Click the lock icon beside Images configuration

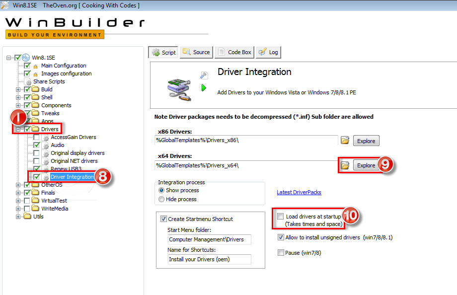pyautogui.click(x=36, y=74)
